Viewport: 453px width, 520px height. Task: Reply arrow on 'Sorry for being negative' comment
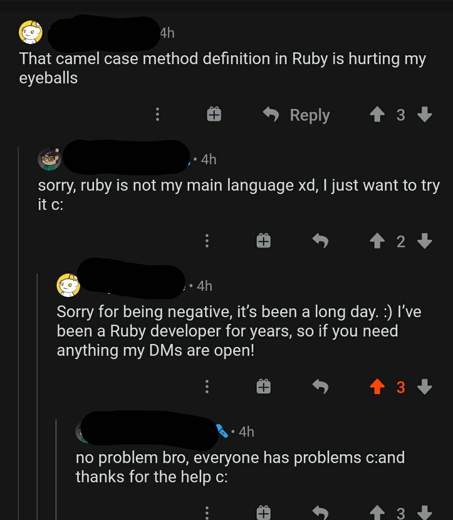320,387
